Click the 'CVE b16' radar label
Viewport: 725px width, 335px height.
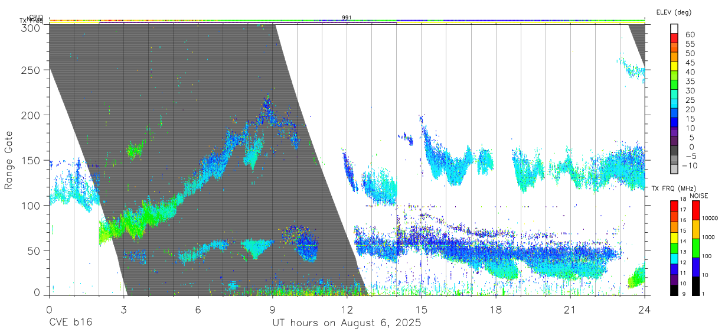point(70,323)
